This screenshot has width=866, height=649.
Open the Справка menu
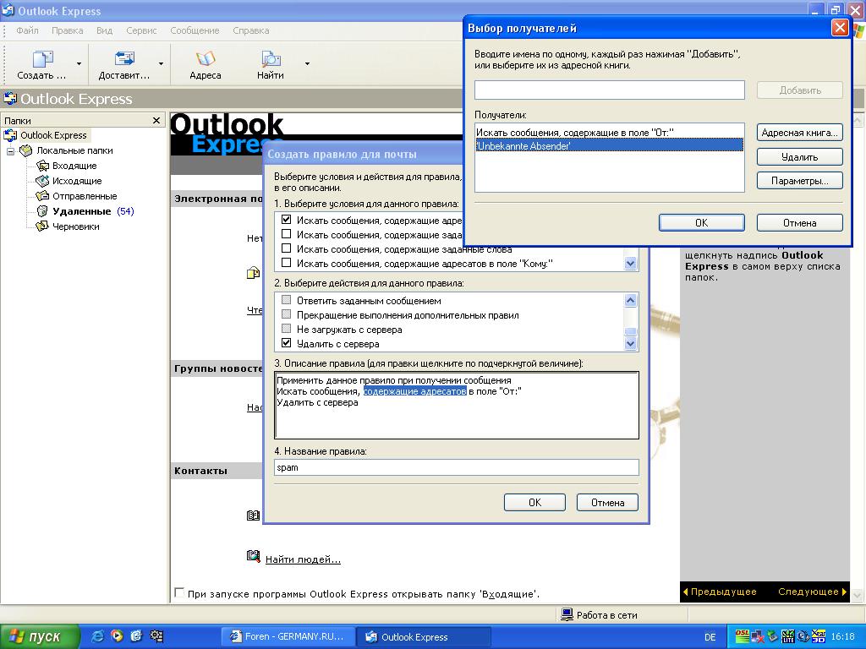pyautogui.click(x=250, y=30)
